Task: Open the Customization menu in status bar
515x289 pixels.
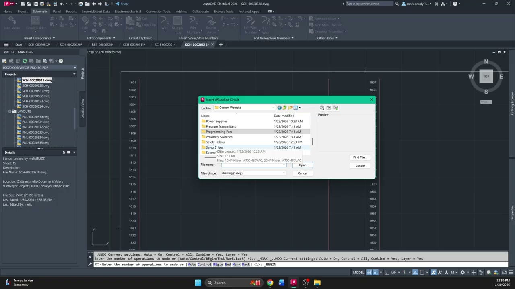Action: pos(511,273)
